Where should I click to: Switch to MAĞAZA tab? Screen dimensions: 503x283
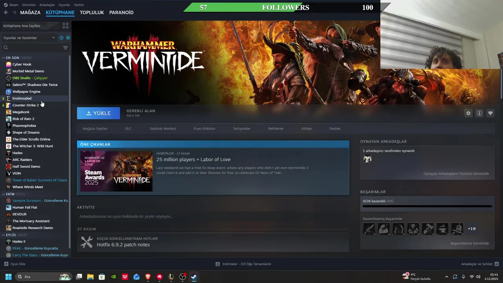tap(30, 13)
